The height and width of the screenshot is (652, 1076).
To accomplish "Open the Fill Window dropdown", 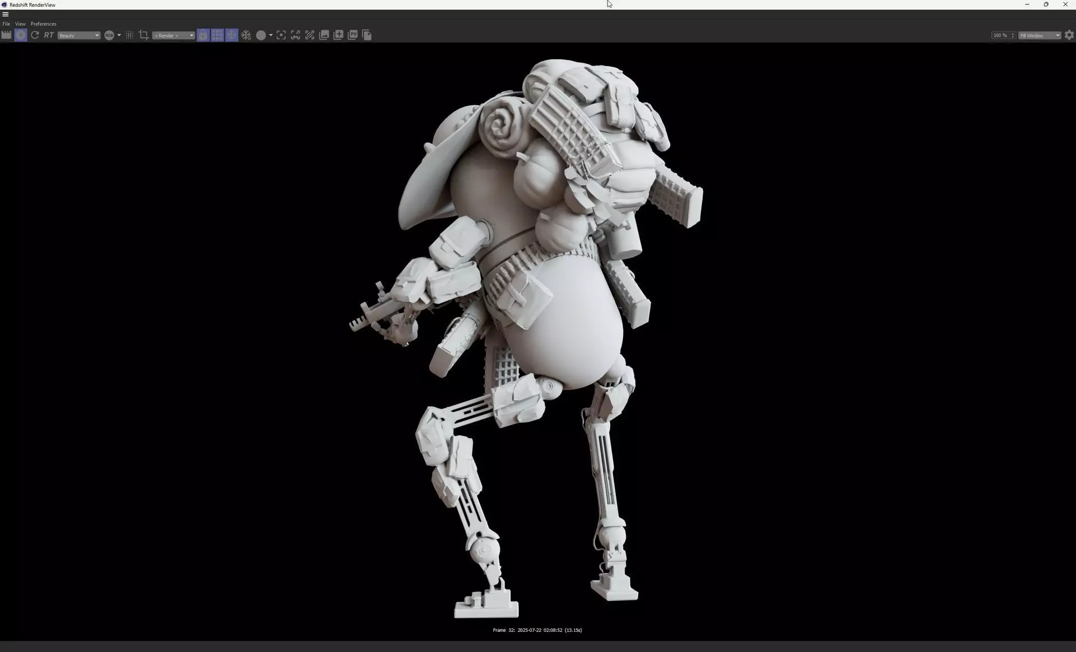I will click(x=1040, y=35).
